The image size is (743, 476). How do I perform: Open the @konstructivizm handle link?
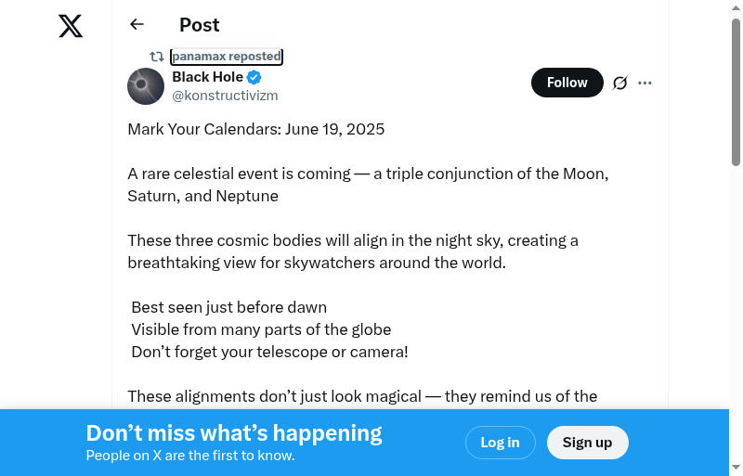coord(225,96)
